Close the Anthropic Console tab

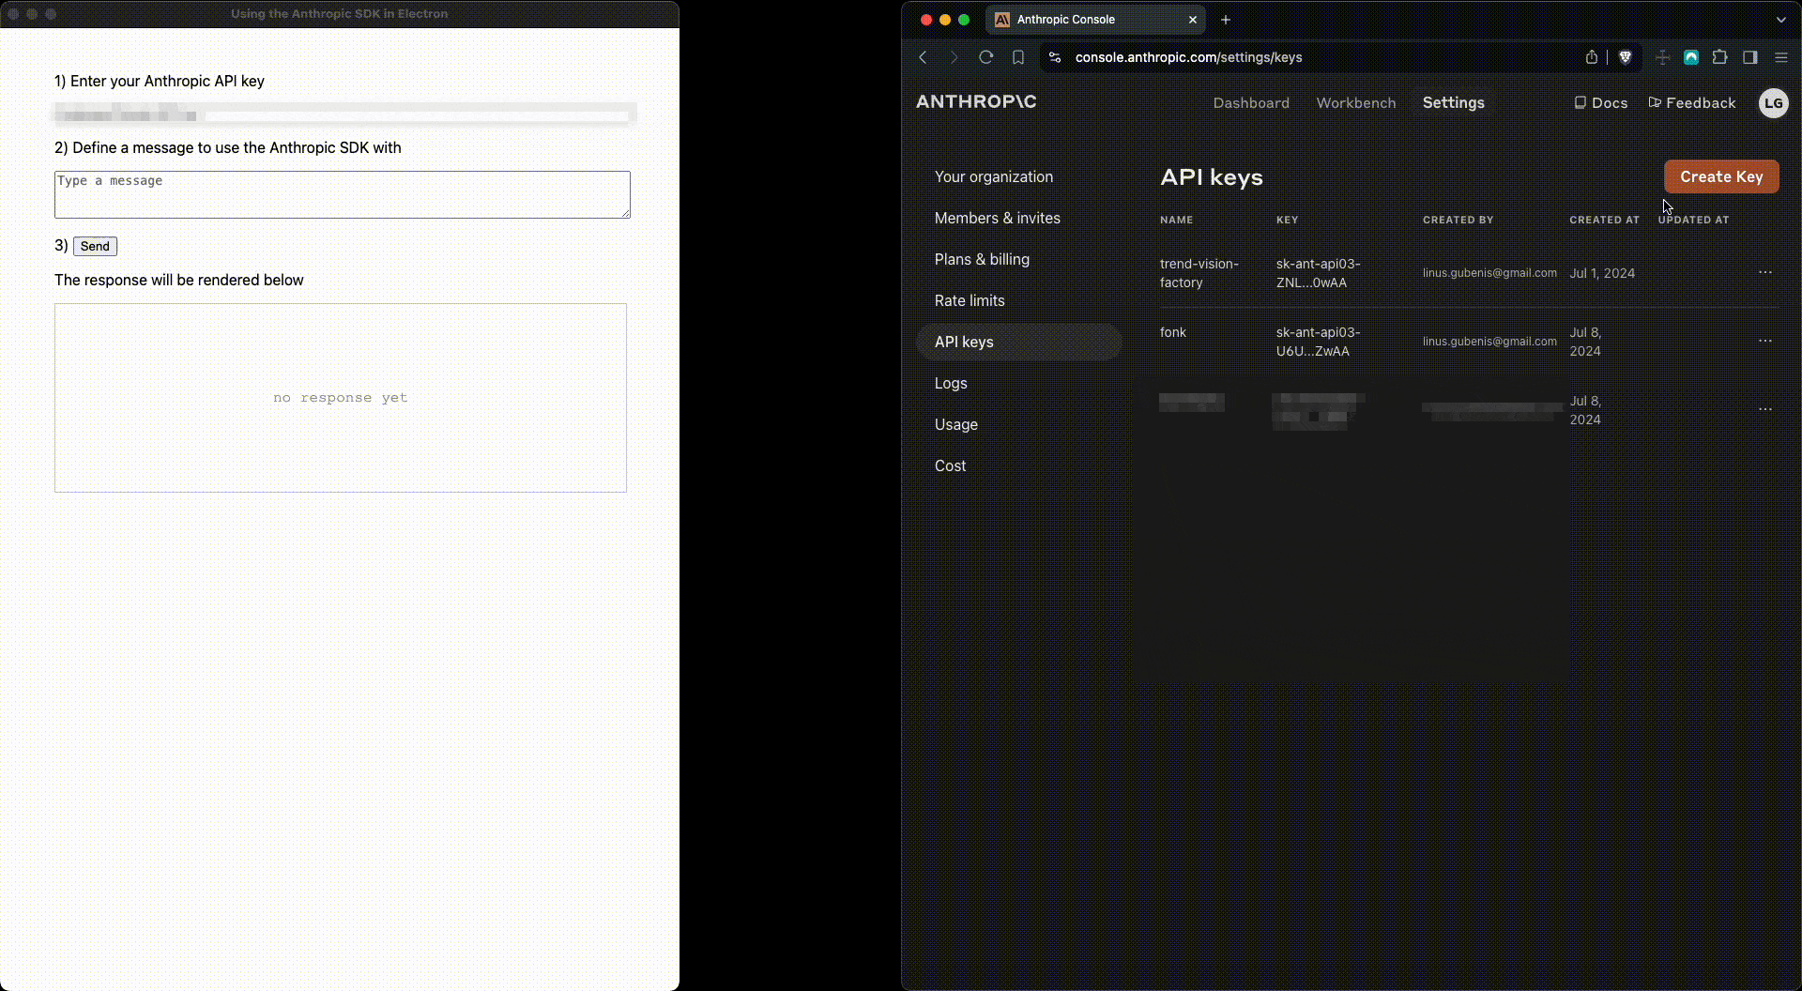point(1193,20)
